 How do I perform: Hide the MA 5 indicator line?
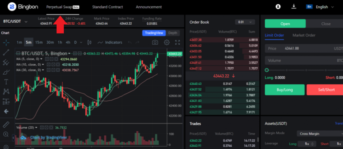pyautogui.click(x=47, y=59)
